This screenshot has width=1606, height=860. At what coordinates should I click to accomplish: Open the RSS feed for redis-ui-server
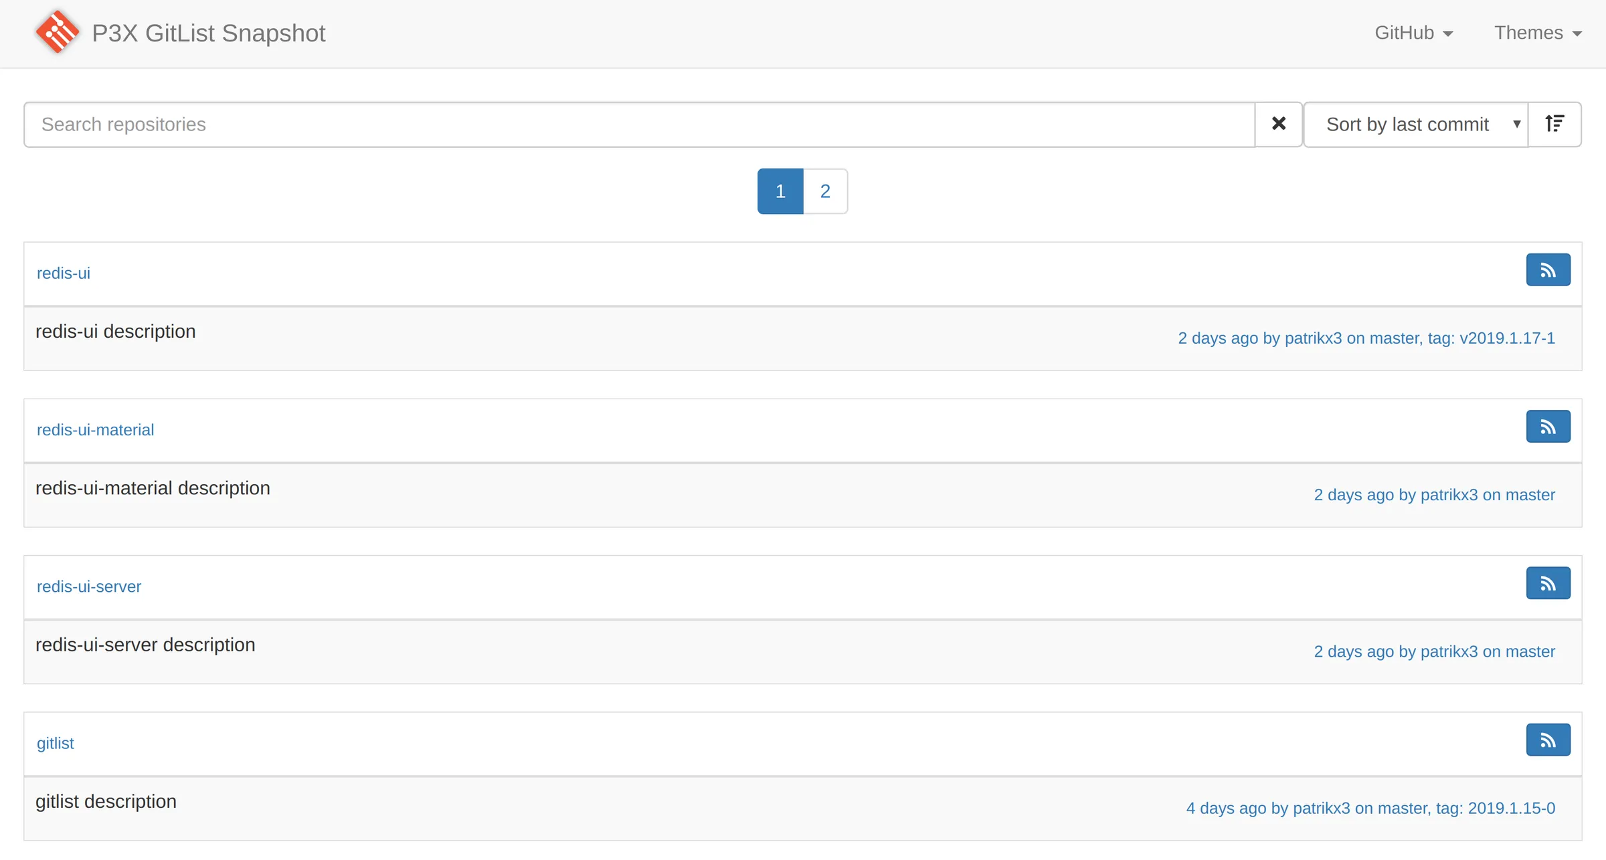pos(1548,582)
